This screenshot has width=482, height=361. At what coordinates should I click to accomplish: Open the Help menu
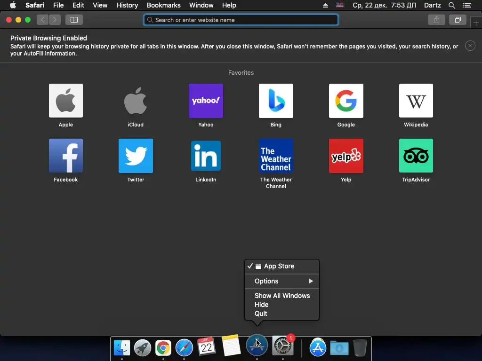click(229, 5)
